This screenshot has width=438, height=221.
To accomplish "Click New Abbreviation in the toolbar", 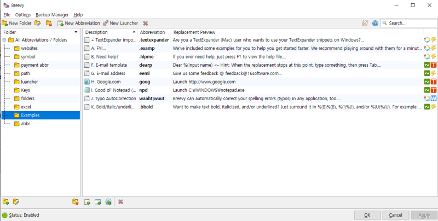I will click(x=78, y=23).
